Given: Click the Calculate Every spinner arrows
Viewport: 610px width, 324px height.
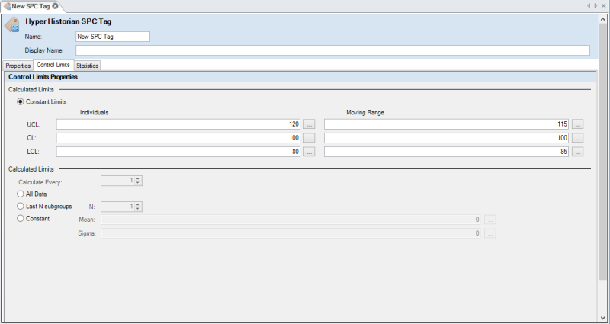Looking at the screenshot, I should (139, 181).
